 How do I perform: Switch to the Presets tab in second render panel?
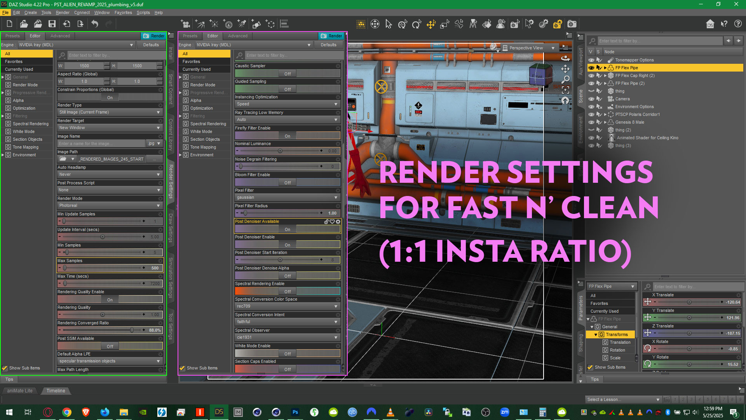point(190,36)
